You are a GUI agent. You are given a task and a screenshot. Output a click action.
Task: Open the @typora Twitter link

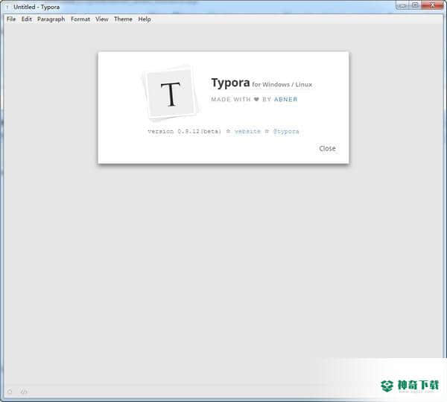point(286,131)
